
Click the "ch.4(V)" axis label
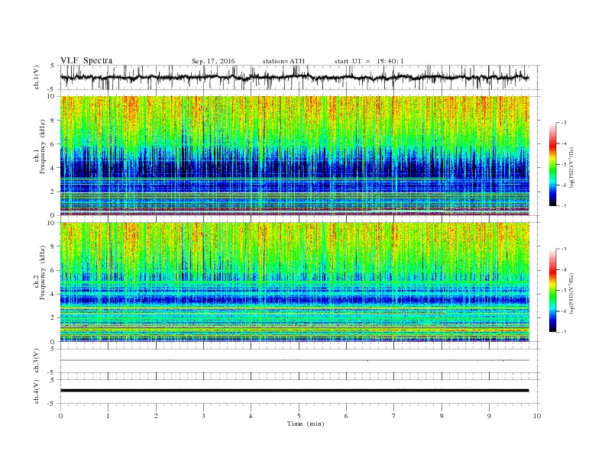click(37, 391)
